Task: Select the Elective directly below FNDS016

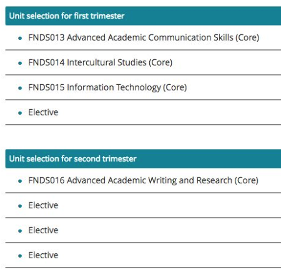Action: [x=43, y=205]
